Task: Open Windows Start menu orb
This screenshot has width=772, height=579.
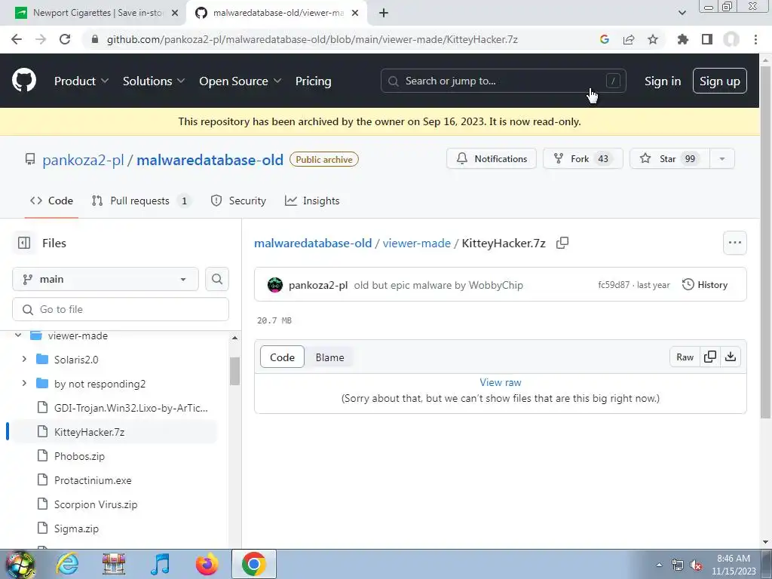Action: (19, 564)
